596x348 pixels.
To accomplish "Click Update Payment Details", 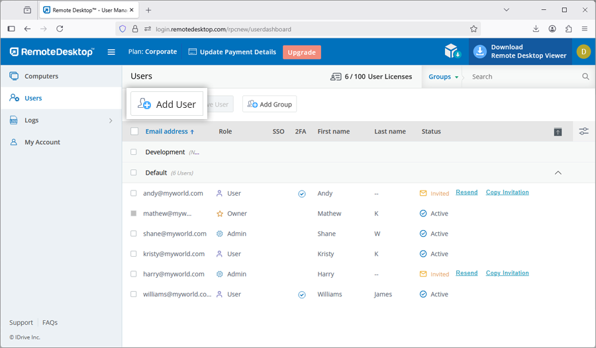I will (x=232, y=52).
